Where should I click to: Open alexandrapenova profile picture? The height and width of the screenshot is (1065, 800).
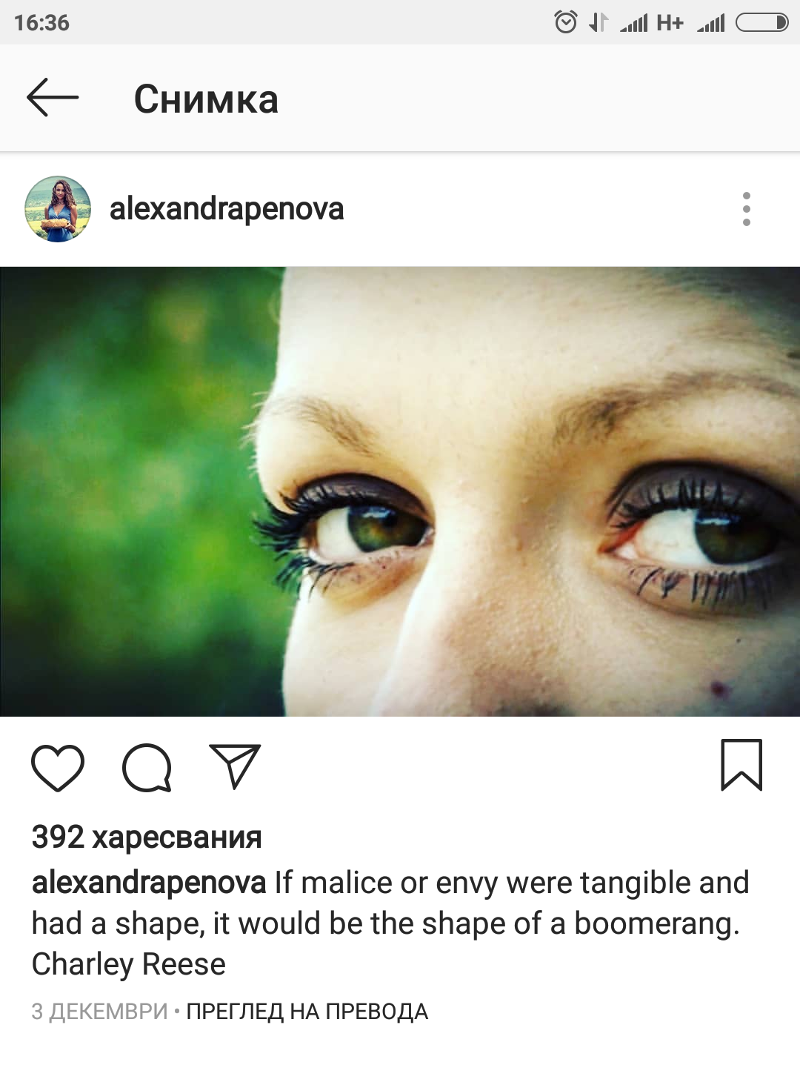coord(58,209)
